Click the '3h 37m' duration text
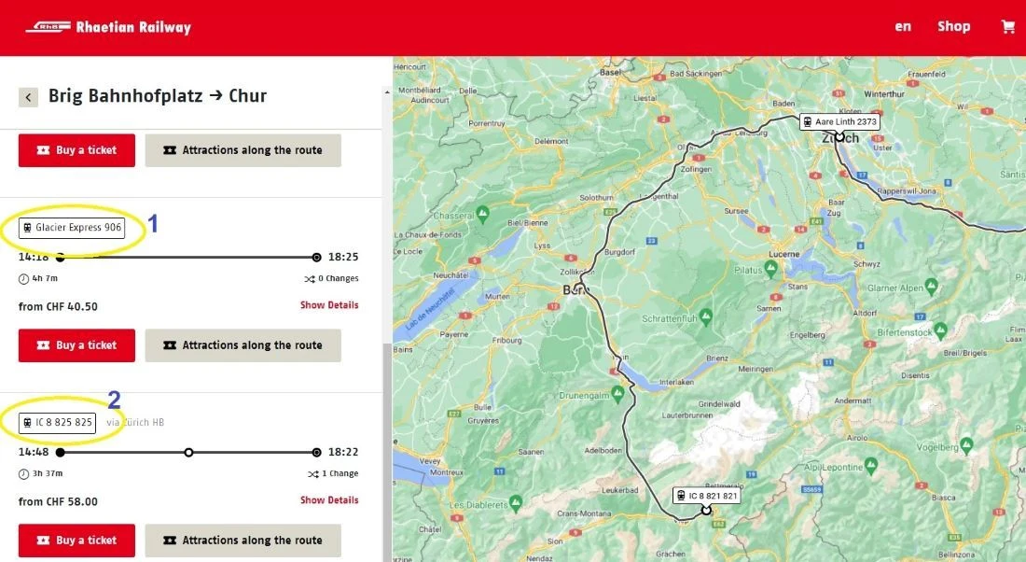 [x=48, y=473]
